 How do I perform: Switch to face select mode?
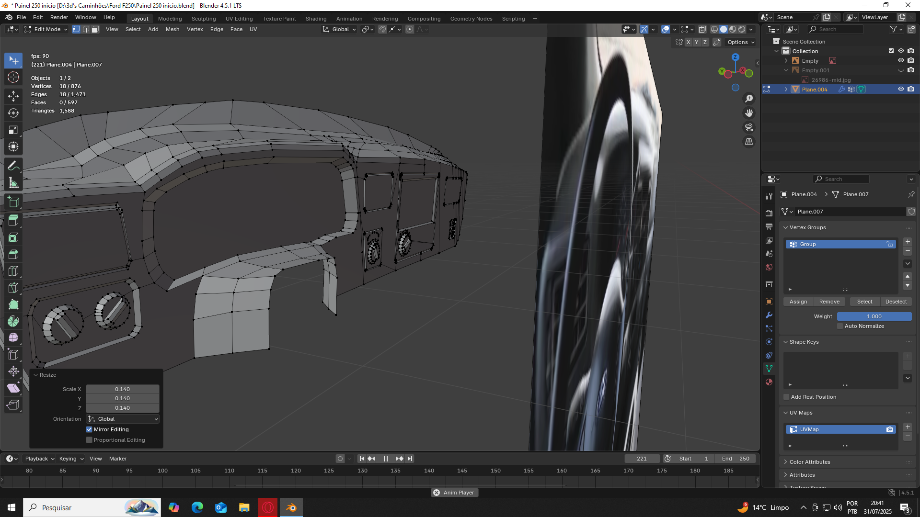point(95,29)
